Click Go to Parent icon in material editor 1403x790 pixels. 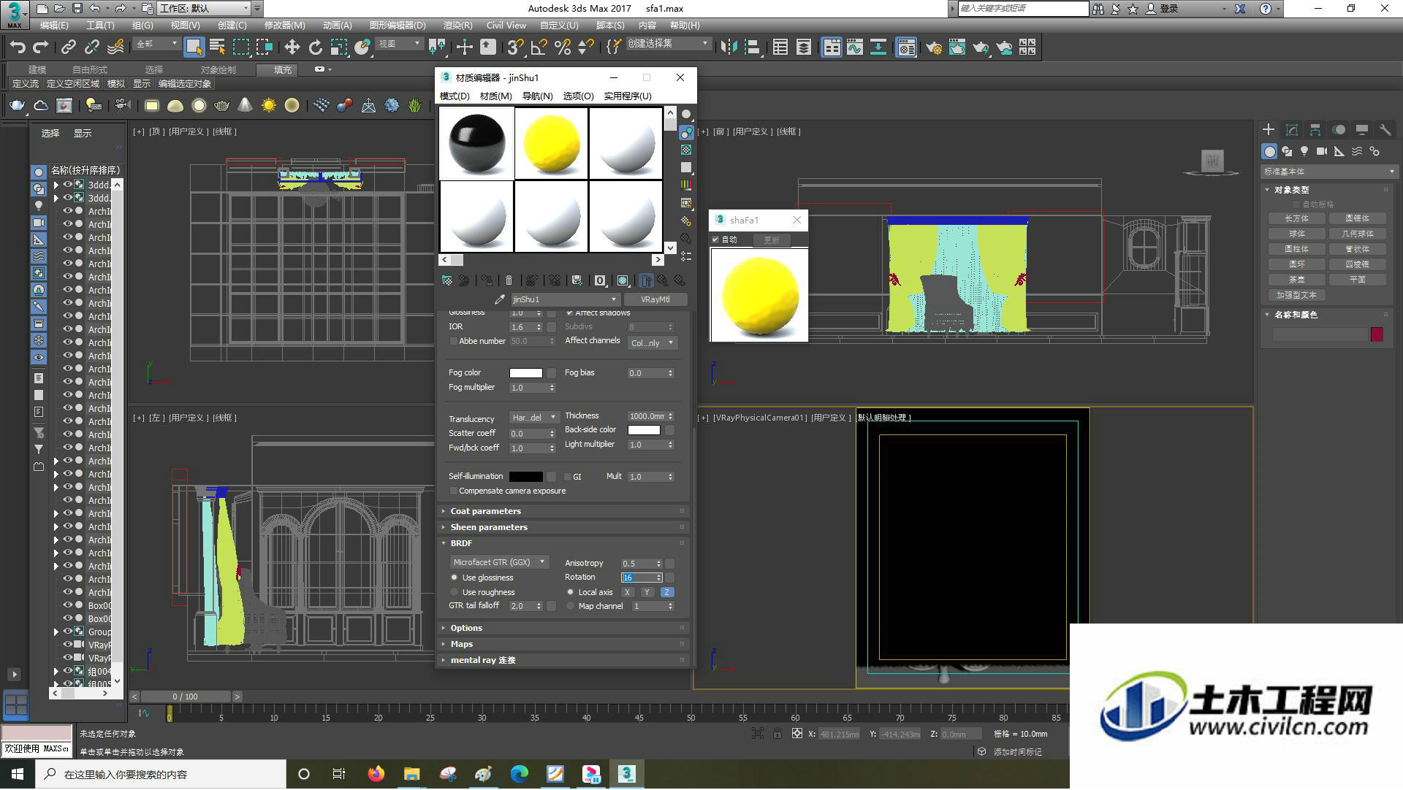pyautogui.click(x=663, y=280)
